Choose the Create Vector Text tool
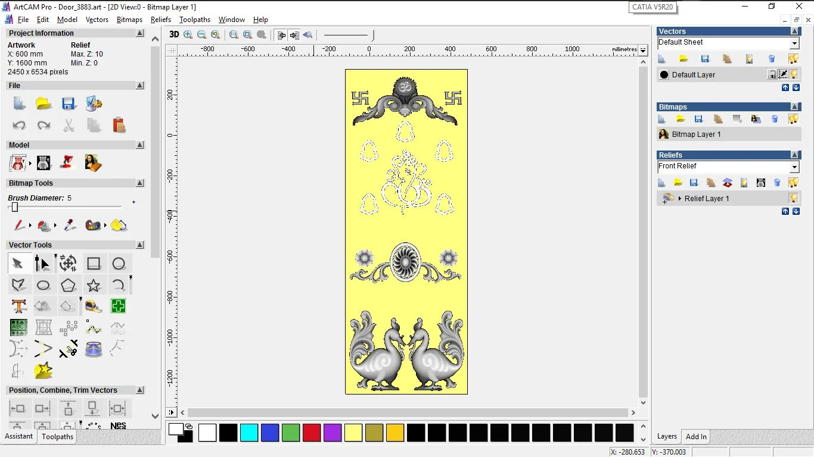 tap(18, 306)
